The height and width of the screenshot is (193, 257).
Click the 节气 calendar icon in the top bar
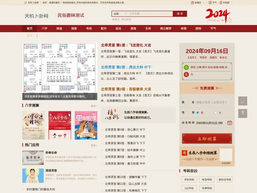[x=210, y=3]
